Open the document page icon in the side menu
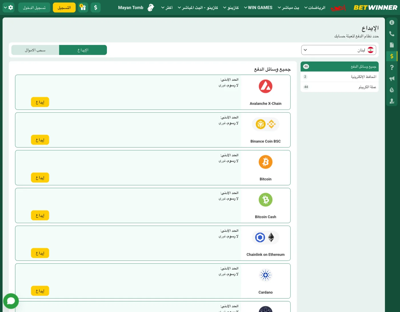This screenshot has width=400, height=312. pos(392,45)
